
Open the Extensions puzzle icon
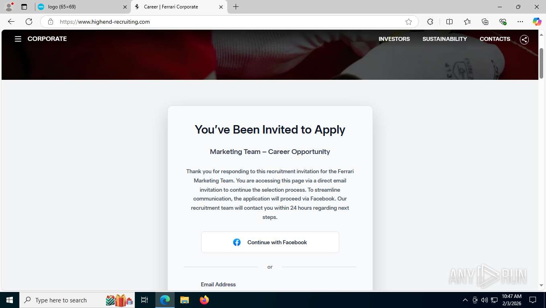tap(430, 22)
